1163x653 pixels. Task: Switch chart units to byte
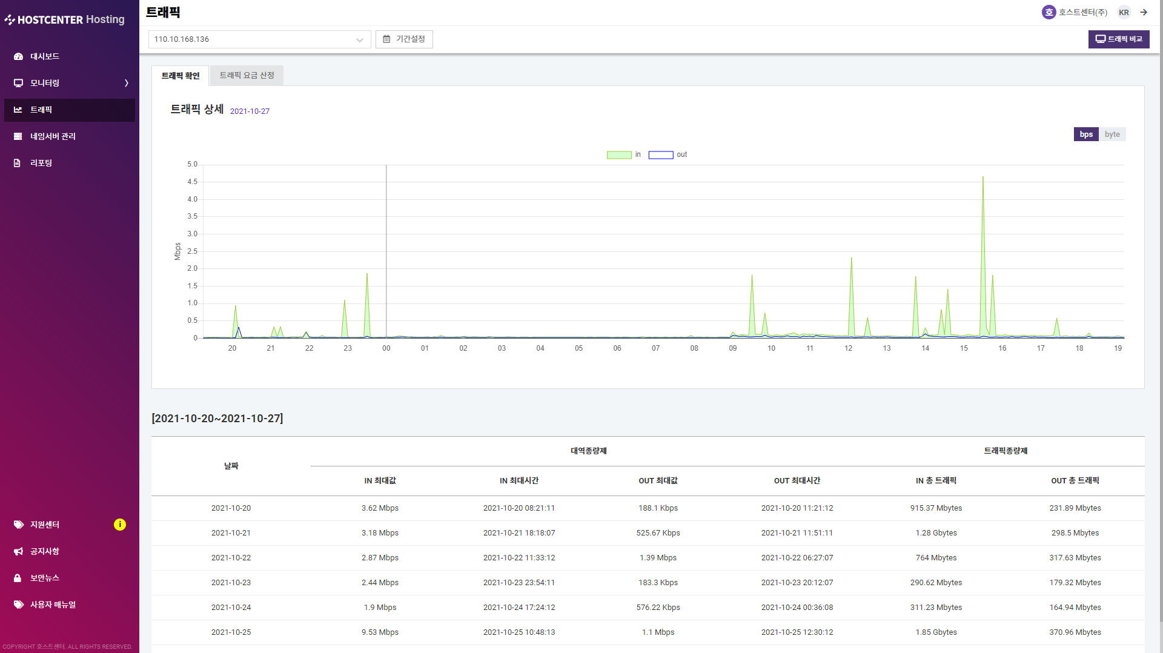point(1112,134)
